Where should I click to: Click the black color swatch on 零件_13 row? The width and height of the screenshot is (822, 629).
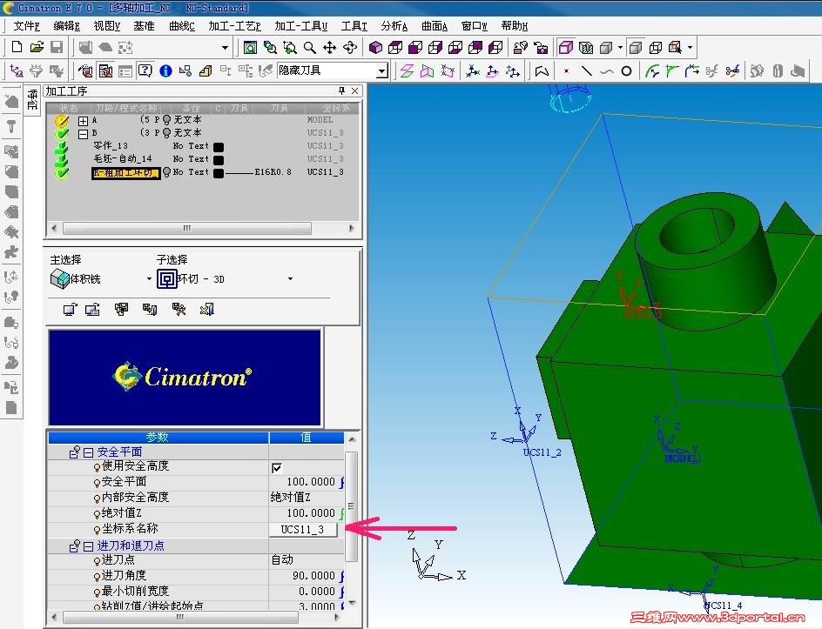[x=219, y=147]
